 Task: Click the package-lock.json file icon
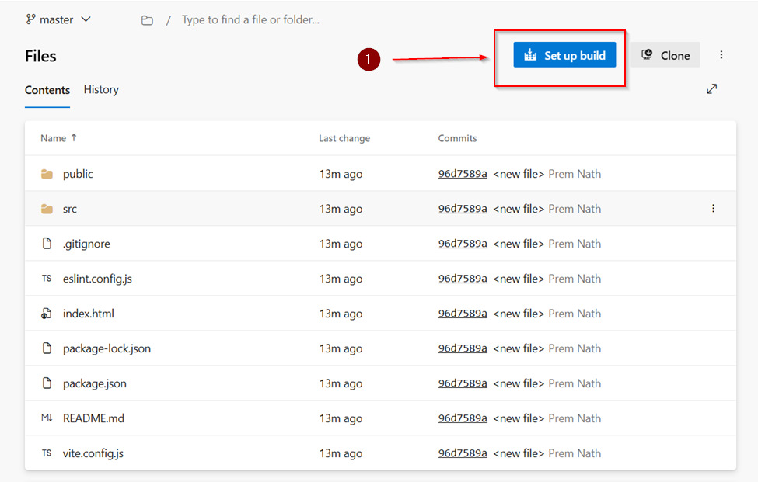click(47, 348)
